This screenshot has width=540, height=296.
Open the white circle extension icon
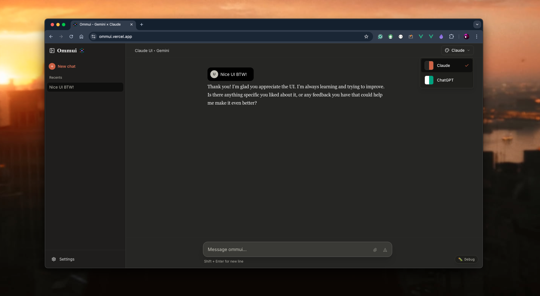(401, 37)
